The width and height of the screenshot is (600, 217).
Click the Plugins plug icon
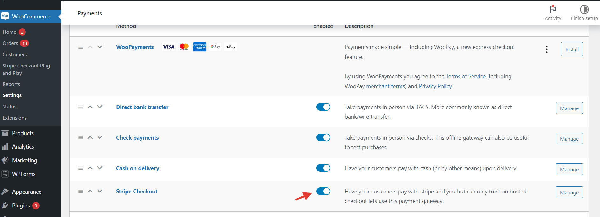point(5,206)
